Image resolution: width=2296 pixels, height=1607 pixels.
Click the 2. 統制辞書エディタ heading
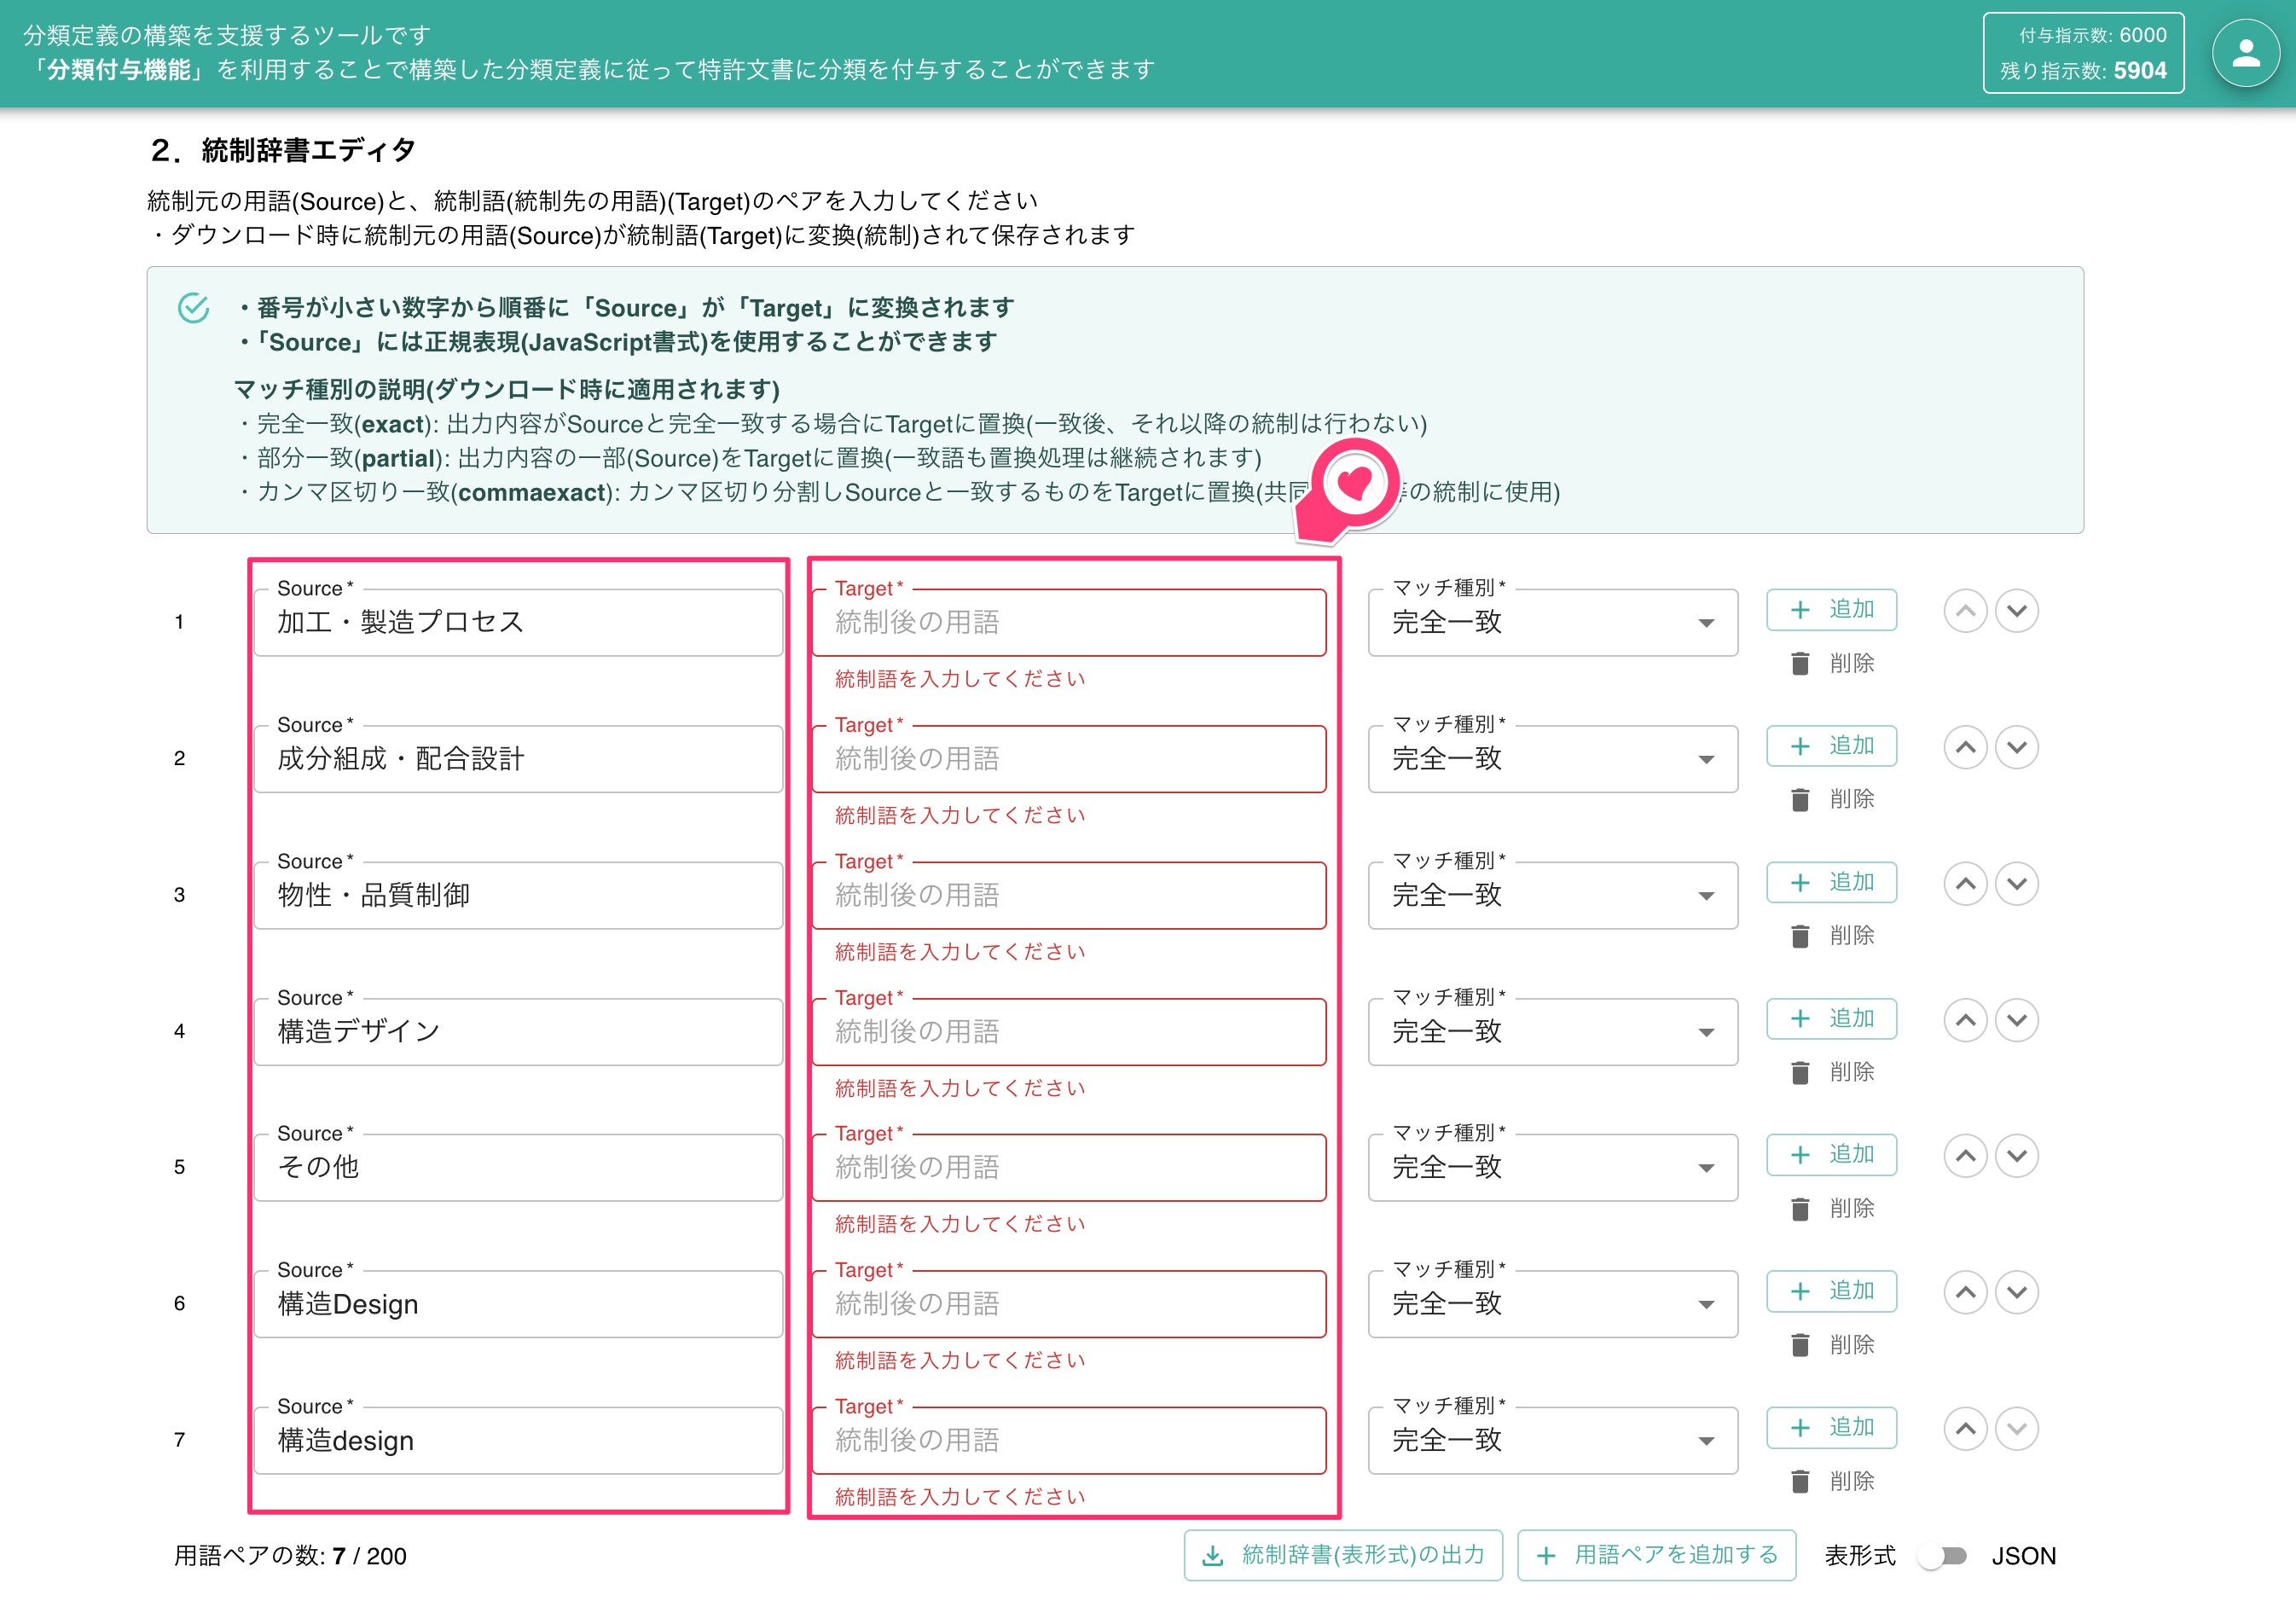[283, 150]
